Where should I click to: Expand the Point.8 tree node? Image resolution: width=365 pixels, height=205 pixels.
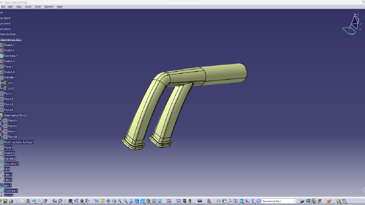1,137
